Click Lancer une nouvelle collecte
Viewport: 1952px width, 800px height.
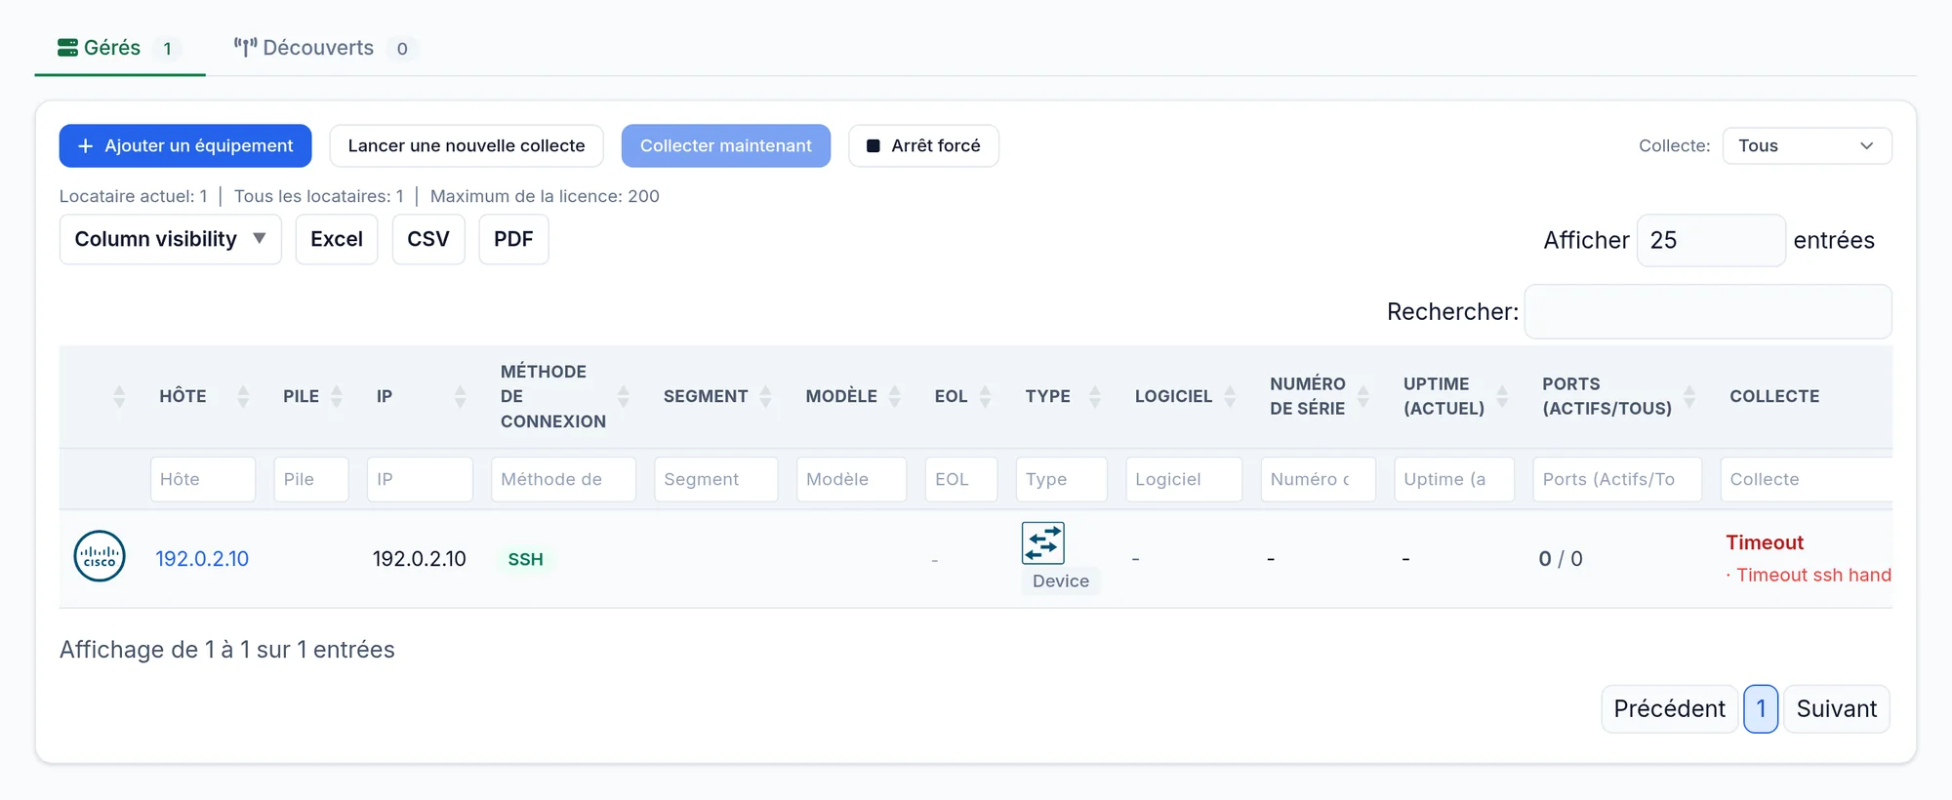click(467, 145)
